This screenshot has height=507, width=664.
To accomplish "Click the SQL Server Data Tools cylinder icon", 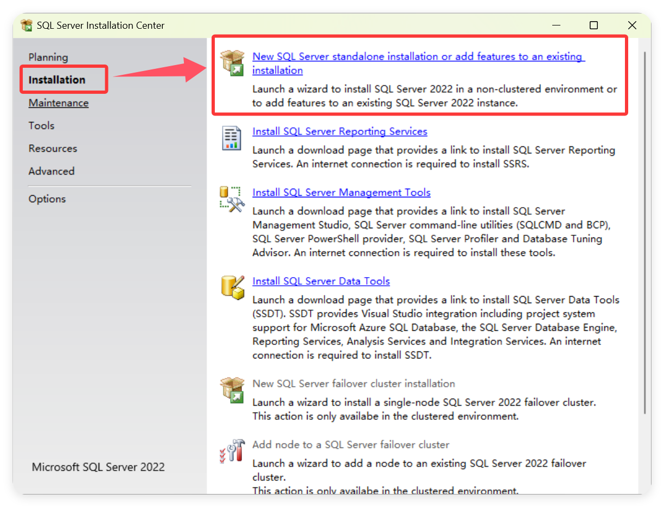I will (x=232, y=287).
